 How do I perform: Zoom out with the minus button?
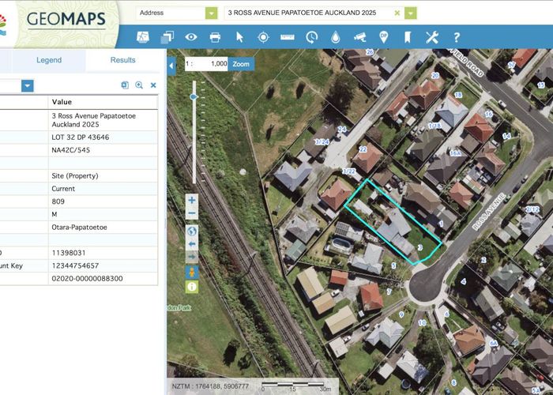click(192, 213)
